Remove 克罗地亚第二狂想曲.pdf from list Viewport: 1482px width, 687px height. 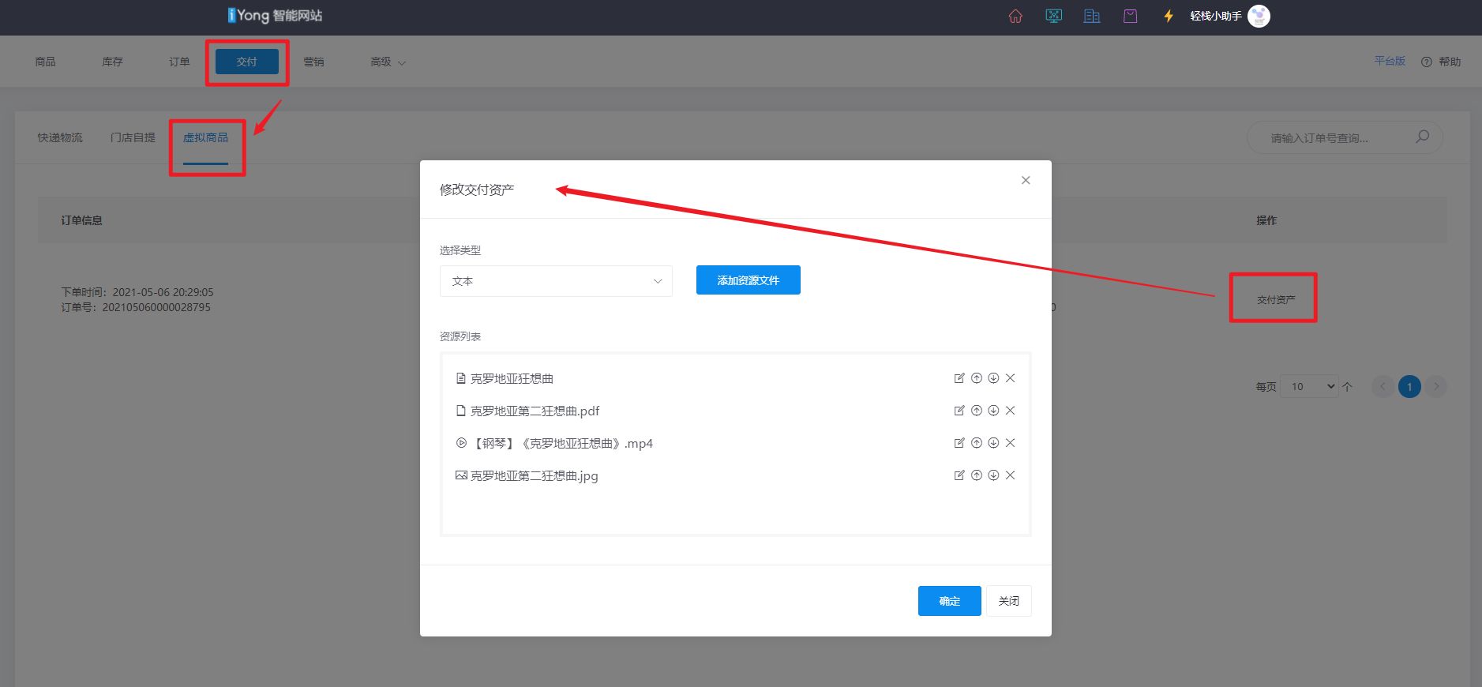point(1010,411)
